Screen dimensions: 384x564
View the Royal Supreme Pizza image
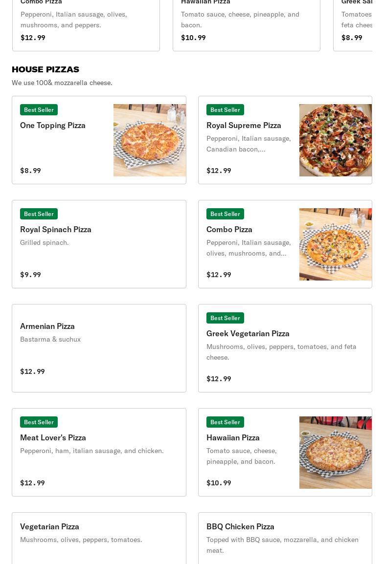click(336, 140)
